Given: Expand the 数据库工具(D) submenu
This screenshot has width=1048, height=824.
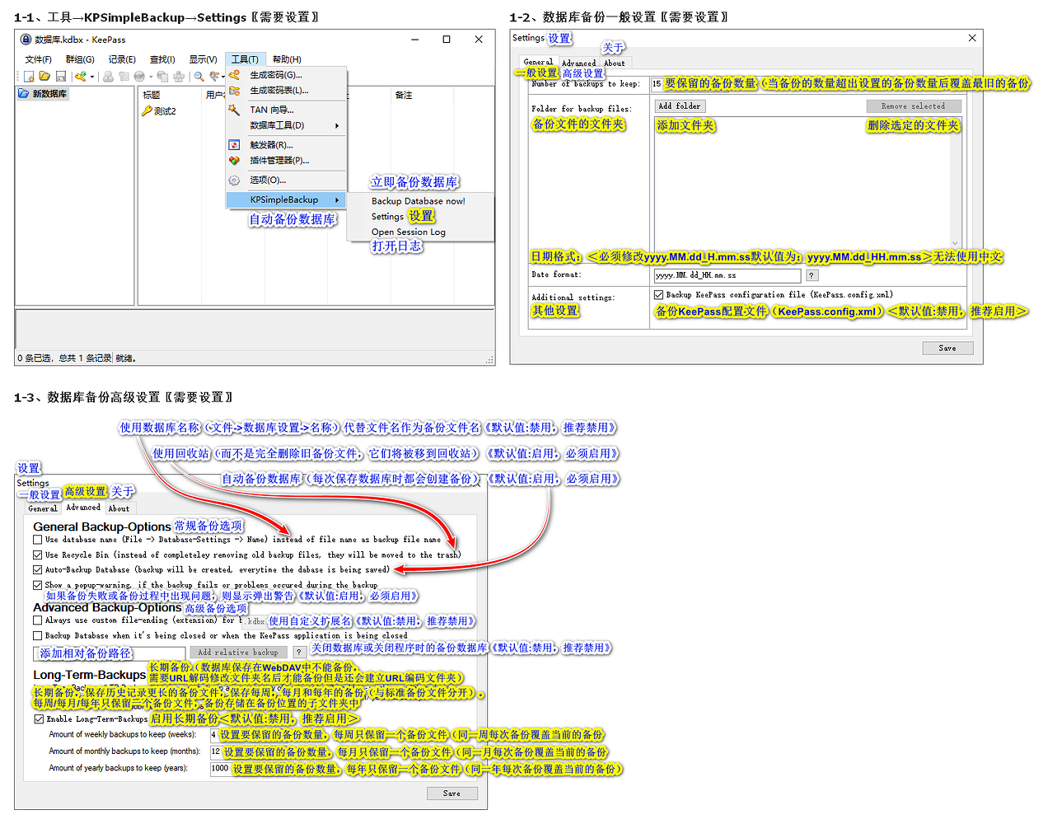Looking at the screenshot, I should 286,125.
